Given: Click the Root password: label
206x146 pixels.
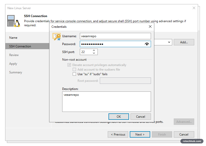Looking at the screenshot, I should pos(88,81).
